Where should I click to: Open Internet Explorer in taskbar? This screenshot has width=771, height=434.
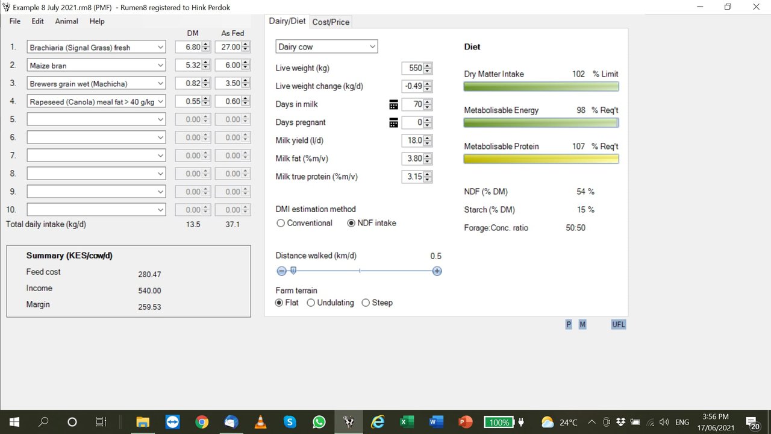point(378,422)
